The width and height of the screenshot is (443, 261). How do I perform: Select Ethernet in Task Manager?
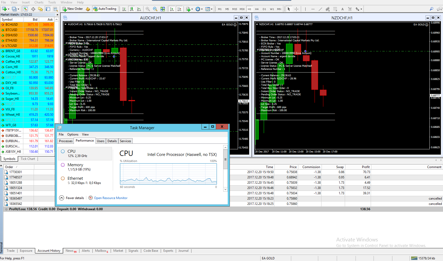tap(85, 181)
